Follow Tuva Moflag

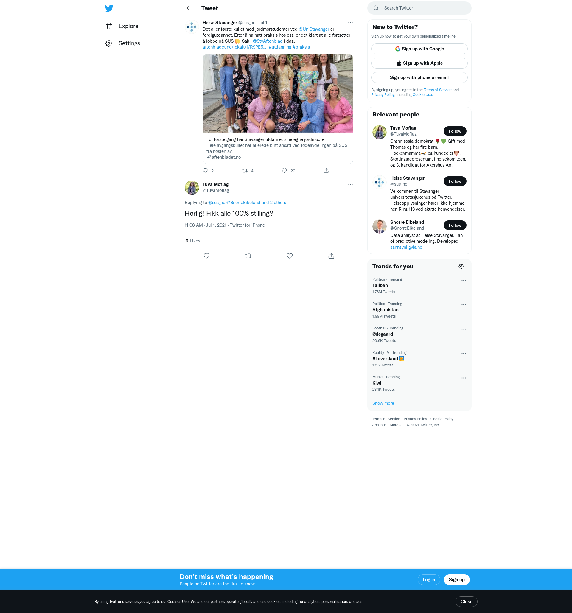455,131
